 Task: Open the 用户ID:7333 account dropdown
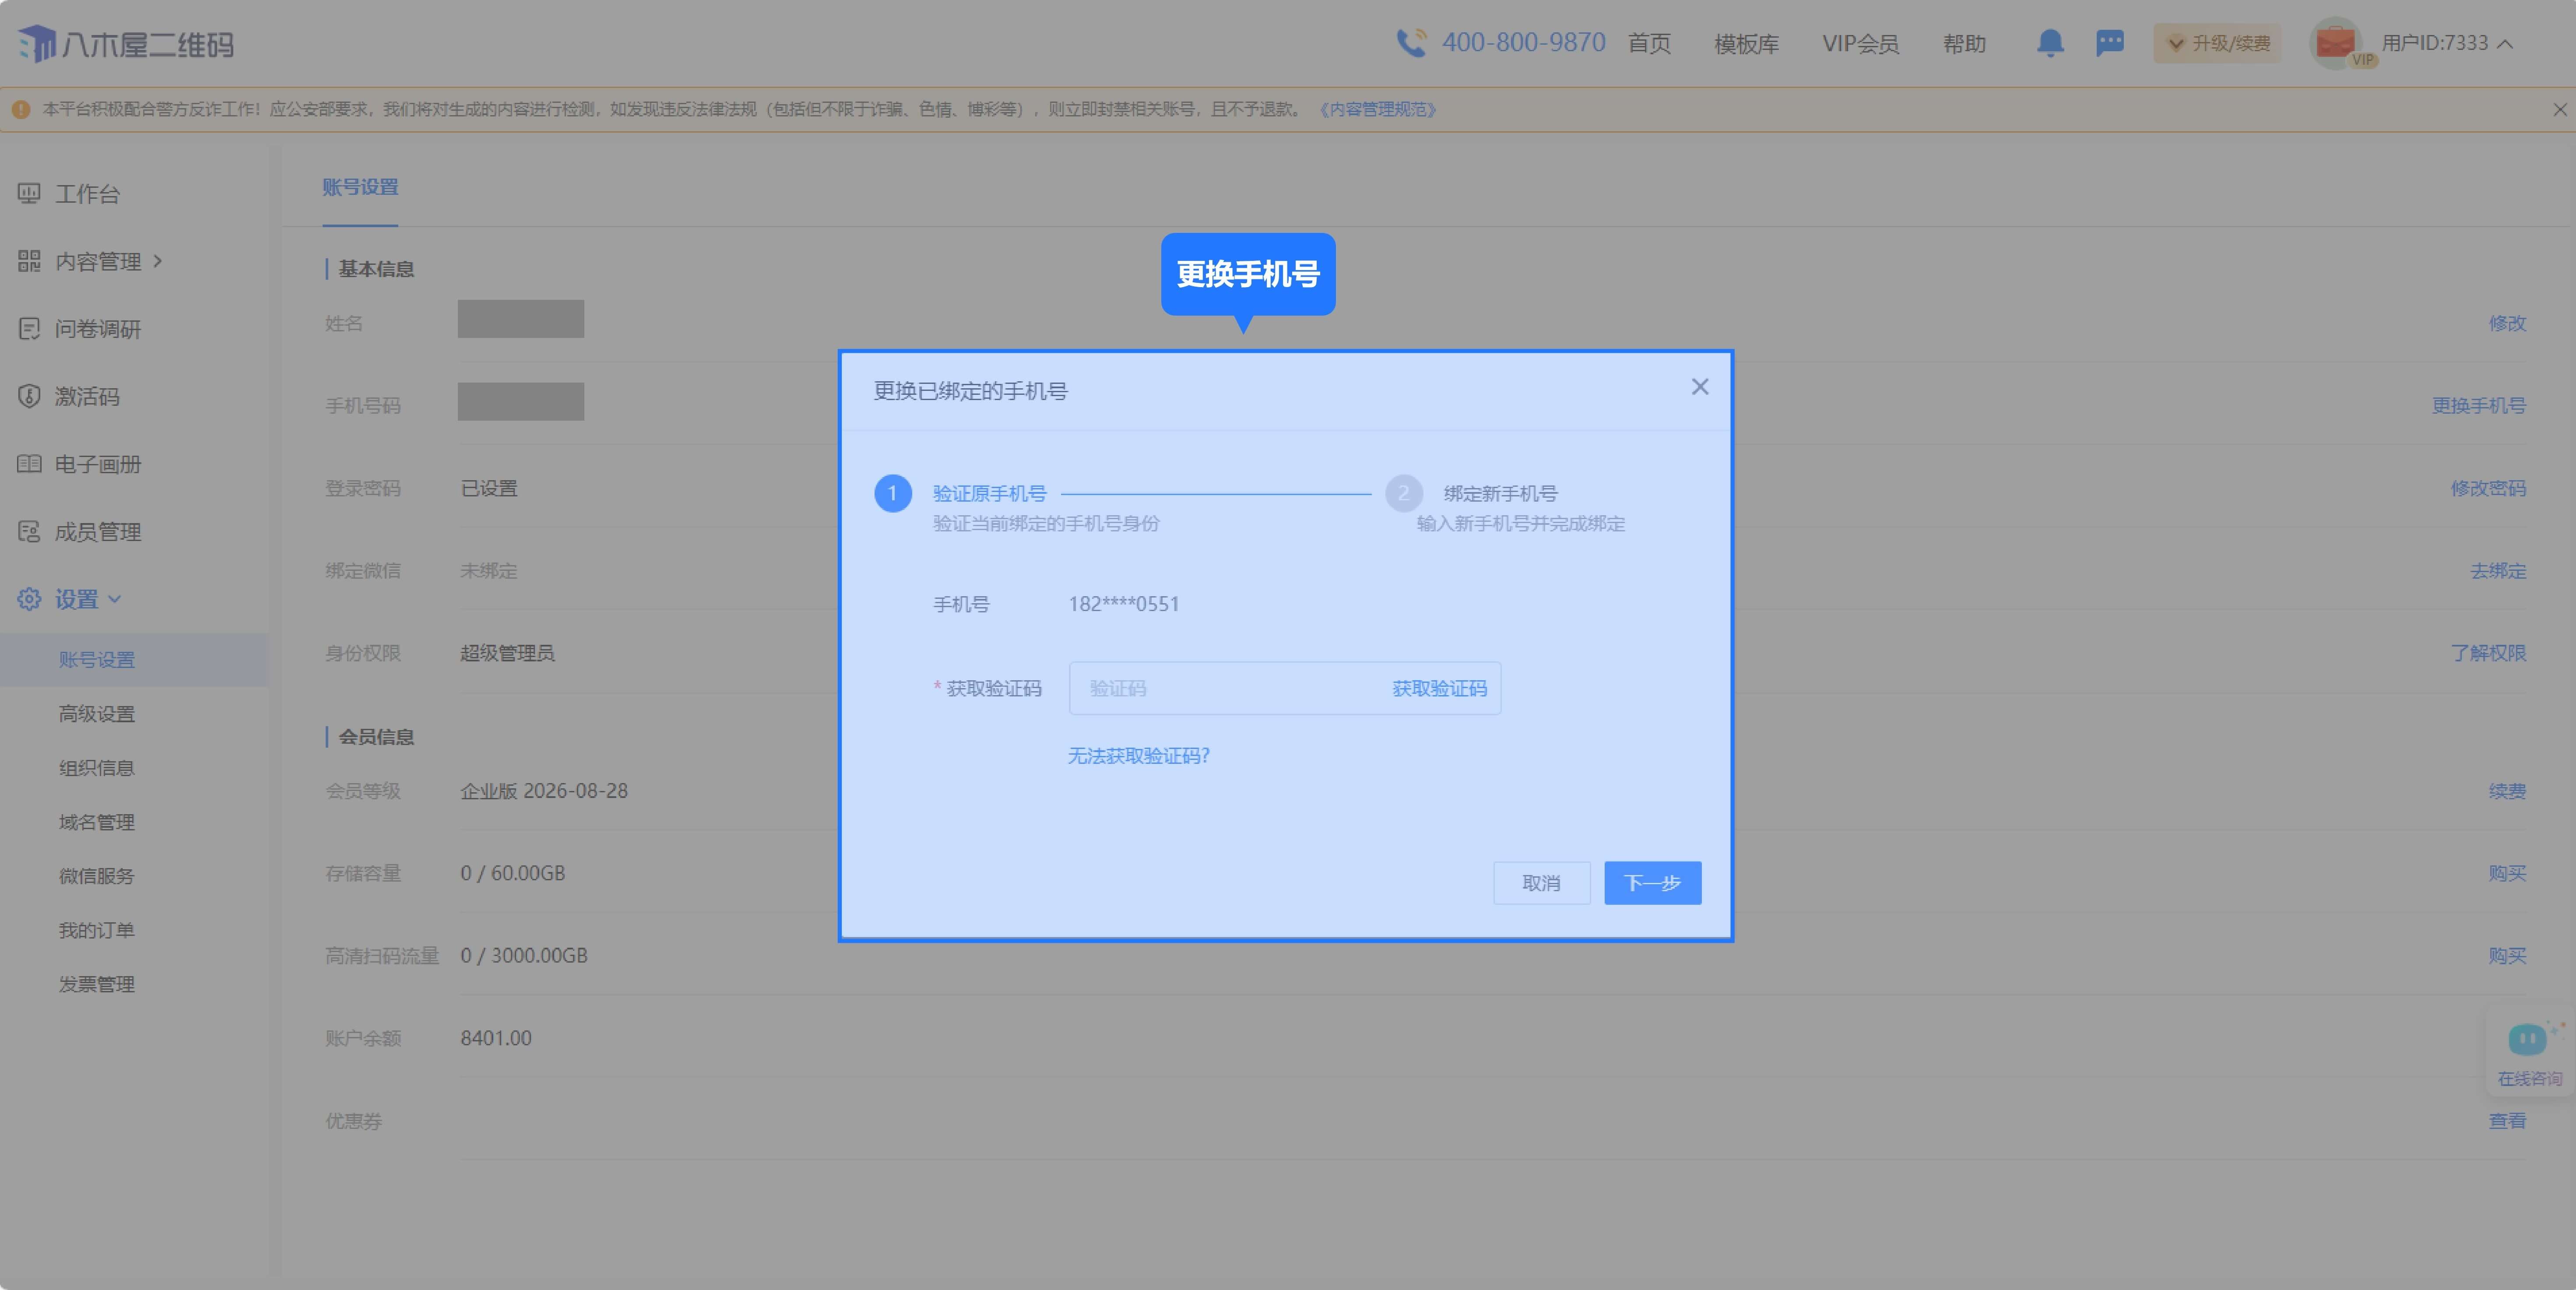point(2445,43)
